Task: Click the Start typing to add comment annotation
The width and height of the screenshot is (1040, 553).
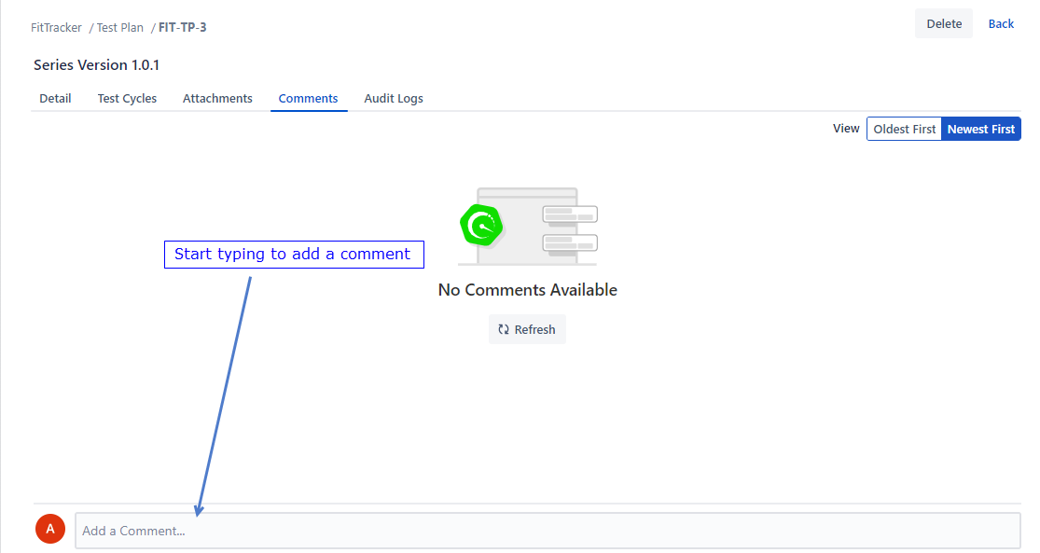Action: [x=294, y=254]
